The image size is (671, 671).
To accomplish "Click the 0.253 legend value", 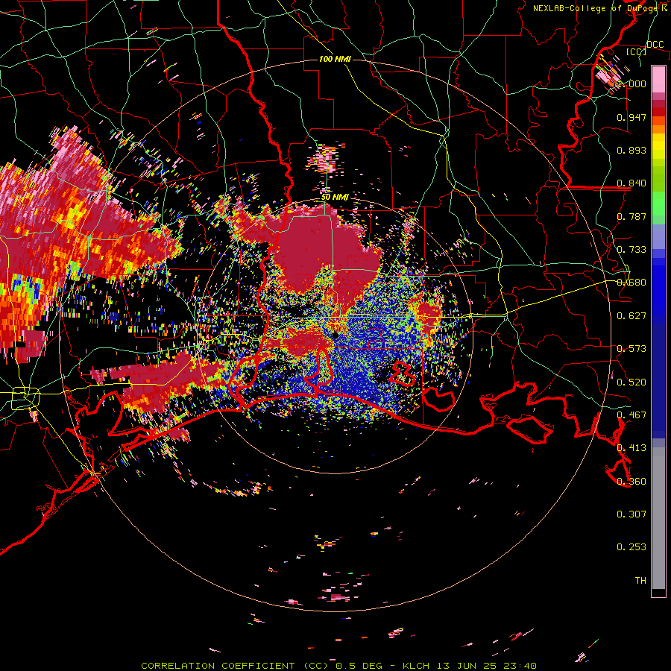I will [x=631, y=547].
